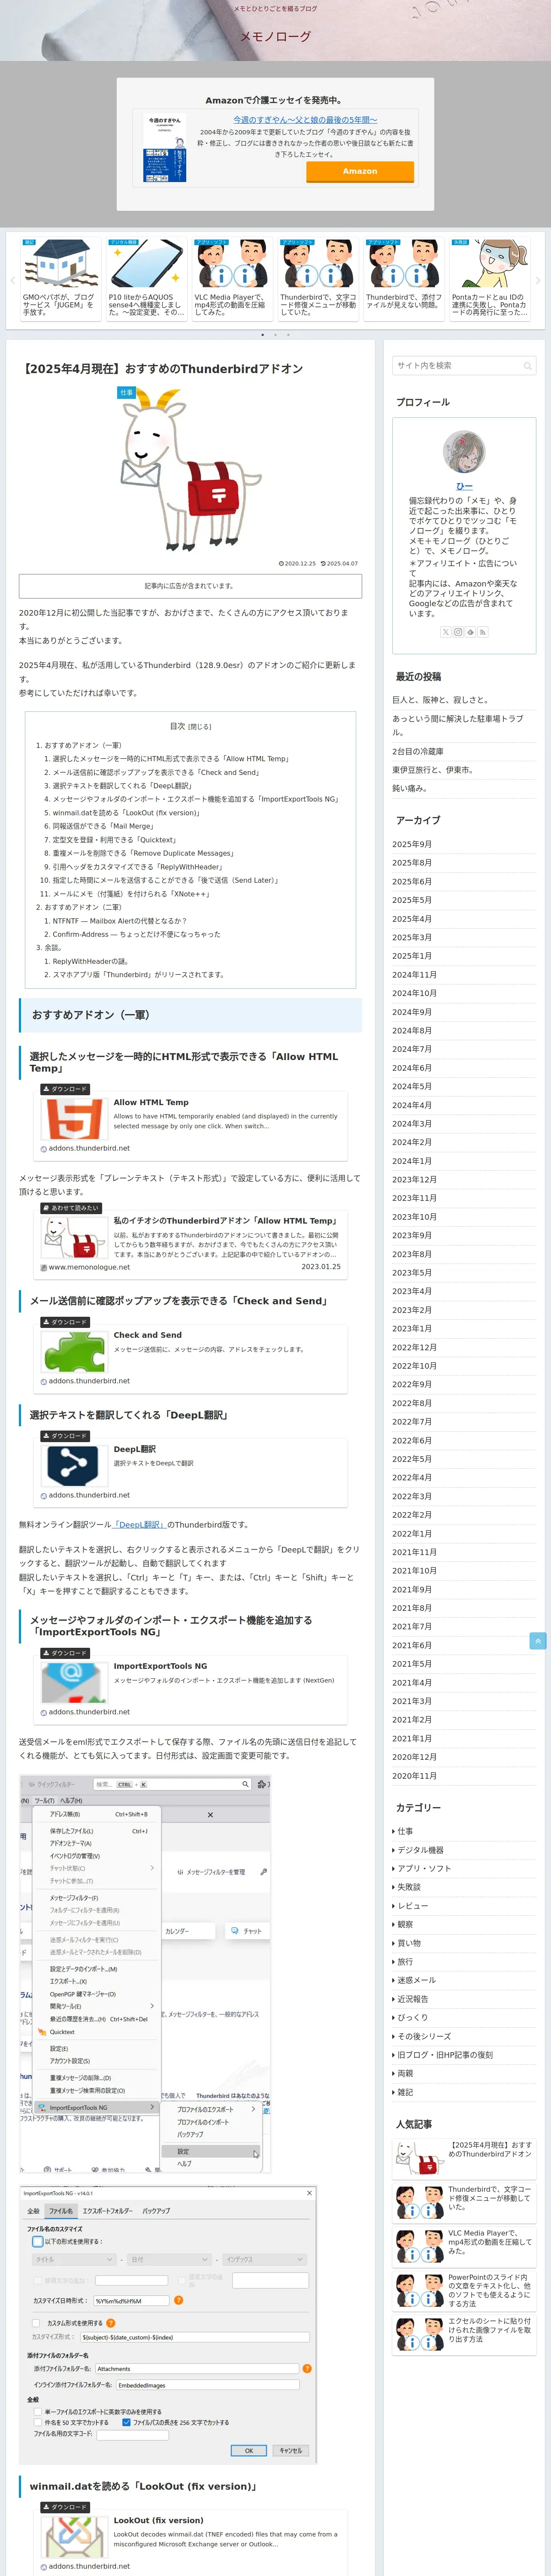Click the carousel next arrow

(538, 281)
